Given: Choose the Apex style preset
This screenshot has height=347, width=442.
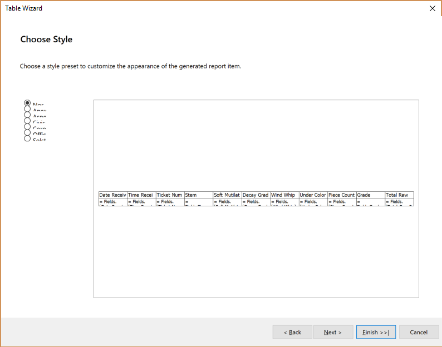Looking at the screenshot, I should coord(27,109).
